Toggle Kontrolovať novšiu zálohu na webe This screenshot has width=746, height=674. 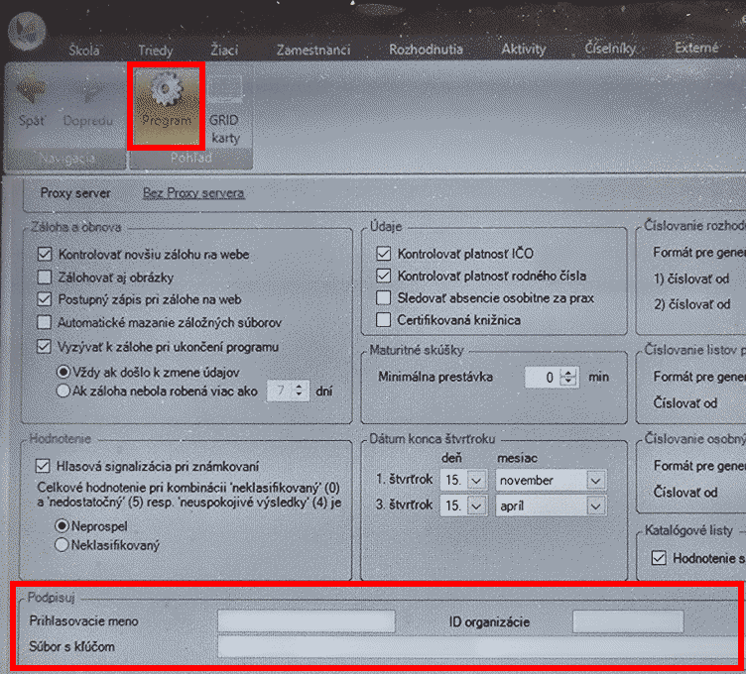44,255
